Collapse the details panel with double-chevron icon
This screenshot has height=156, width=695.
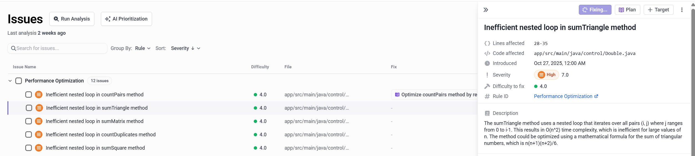tap(486, 10)
